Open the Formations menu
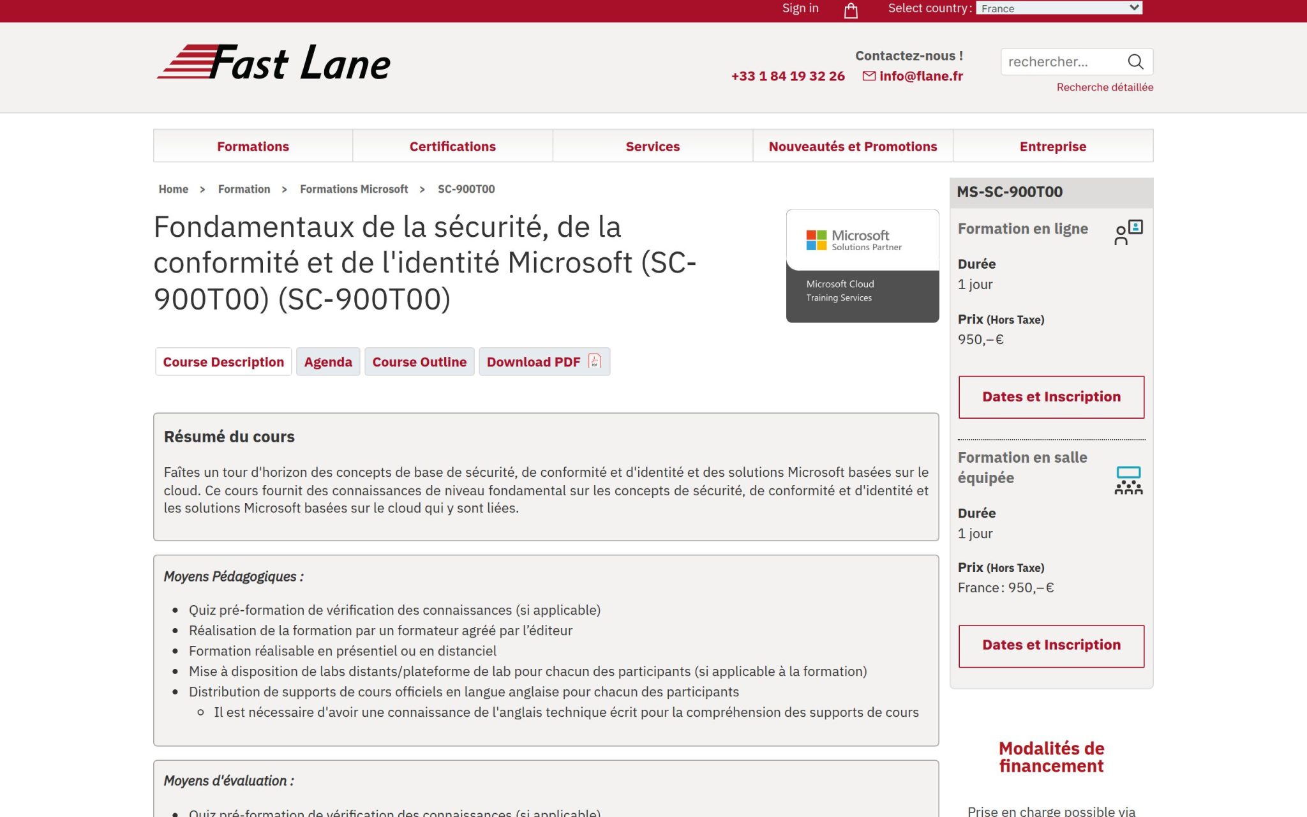 [x=253, y=146]
